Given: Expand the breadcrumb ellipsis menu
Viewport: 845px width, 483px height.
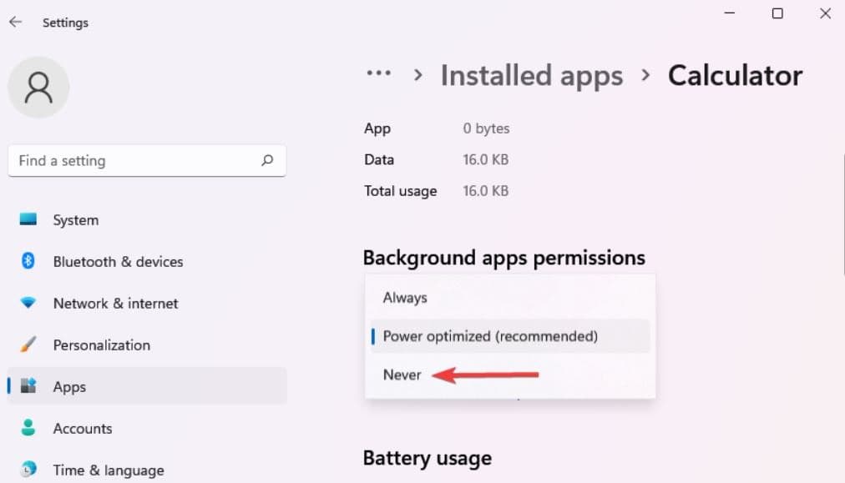Looking at the screenshot, I should coord(379,74).
